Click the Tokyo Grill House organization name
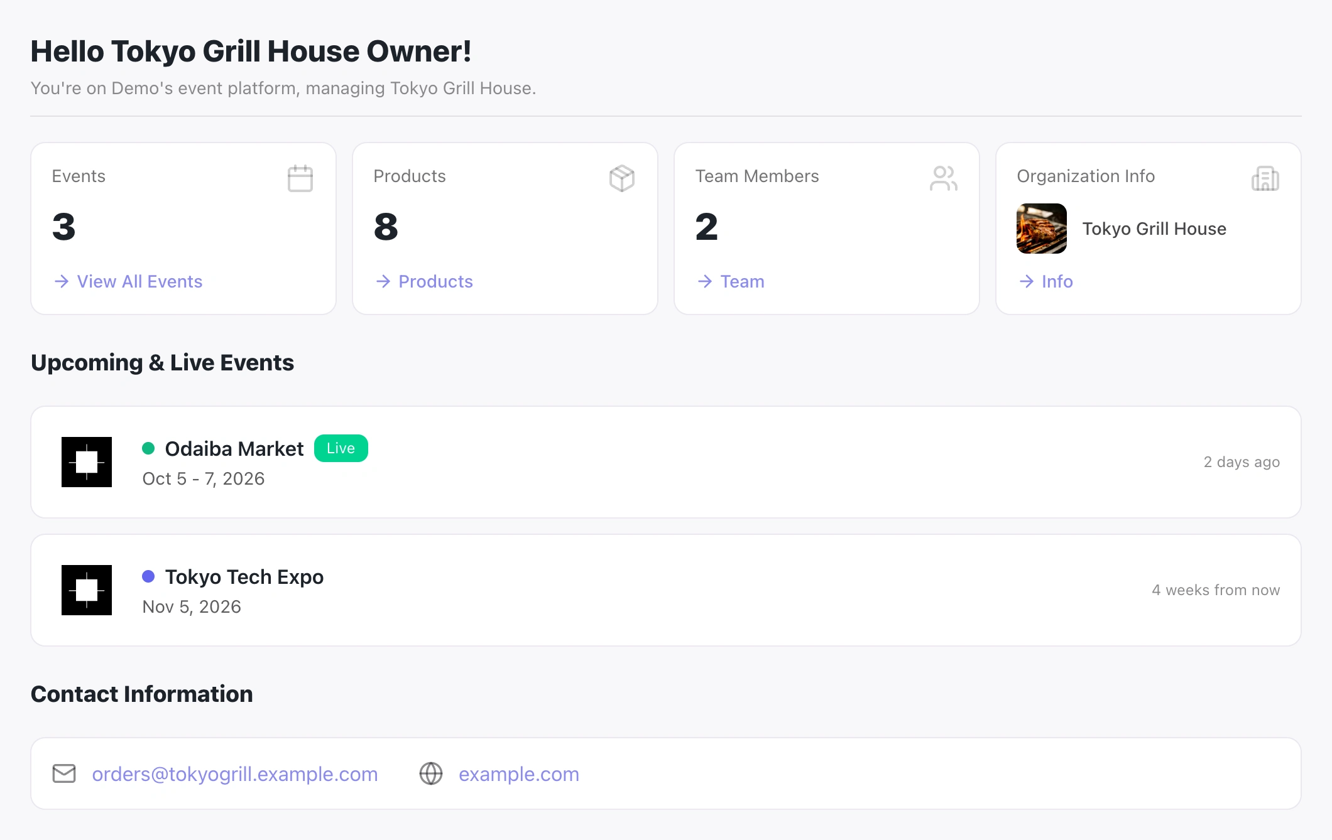Screen dimensions: 1332x840 click(x=1154, y=229)
